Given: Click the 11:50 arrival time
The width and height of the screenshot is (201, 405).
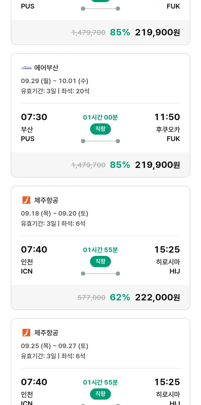Looking at the screenshot, I should pos(167,117).
